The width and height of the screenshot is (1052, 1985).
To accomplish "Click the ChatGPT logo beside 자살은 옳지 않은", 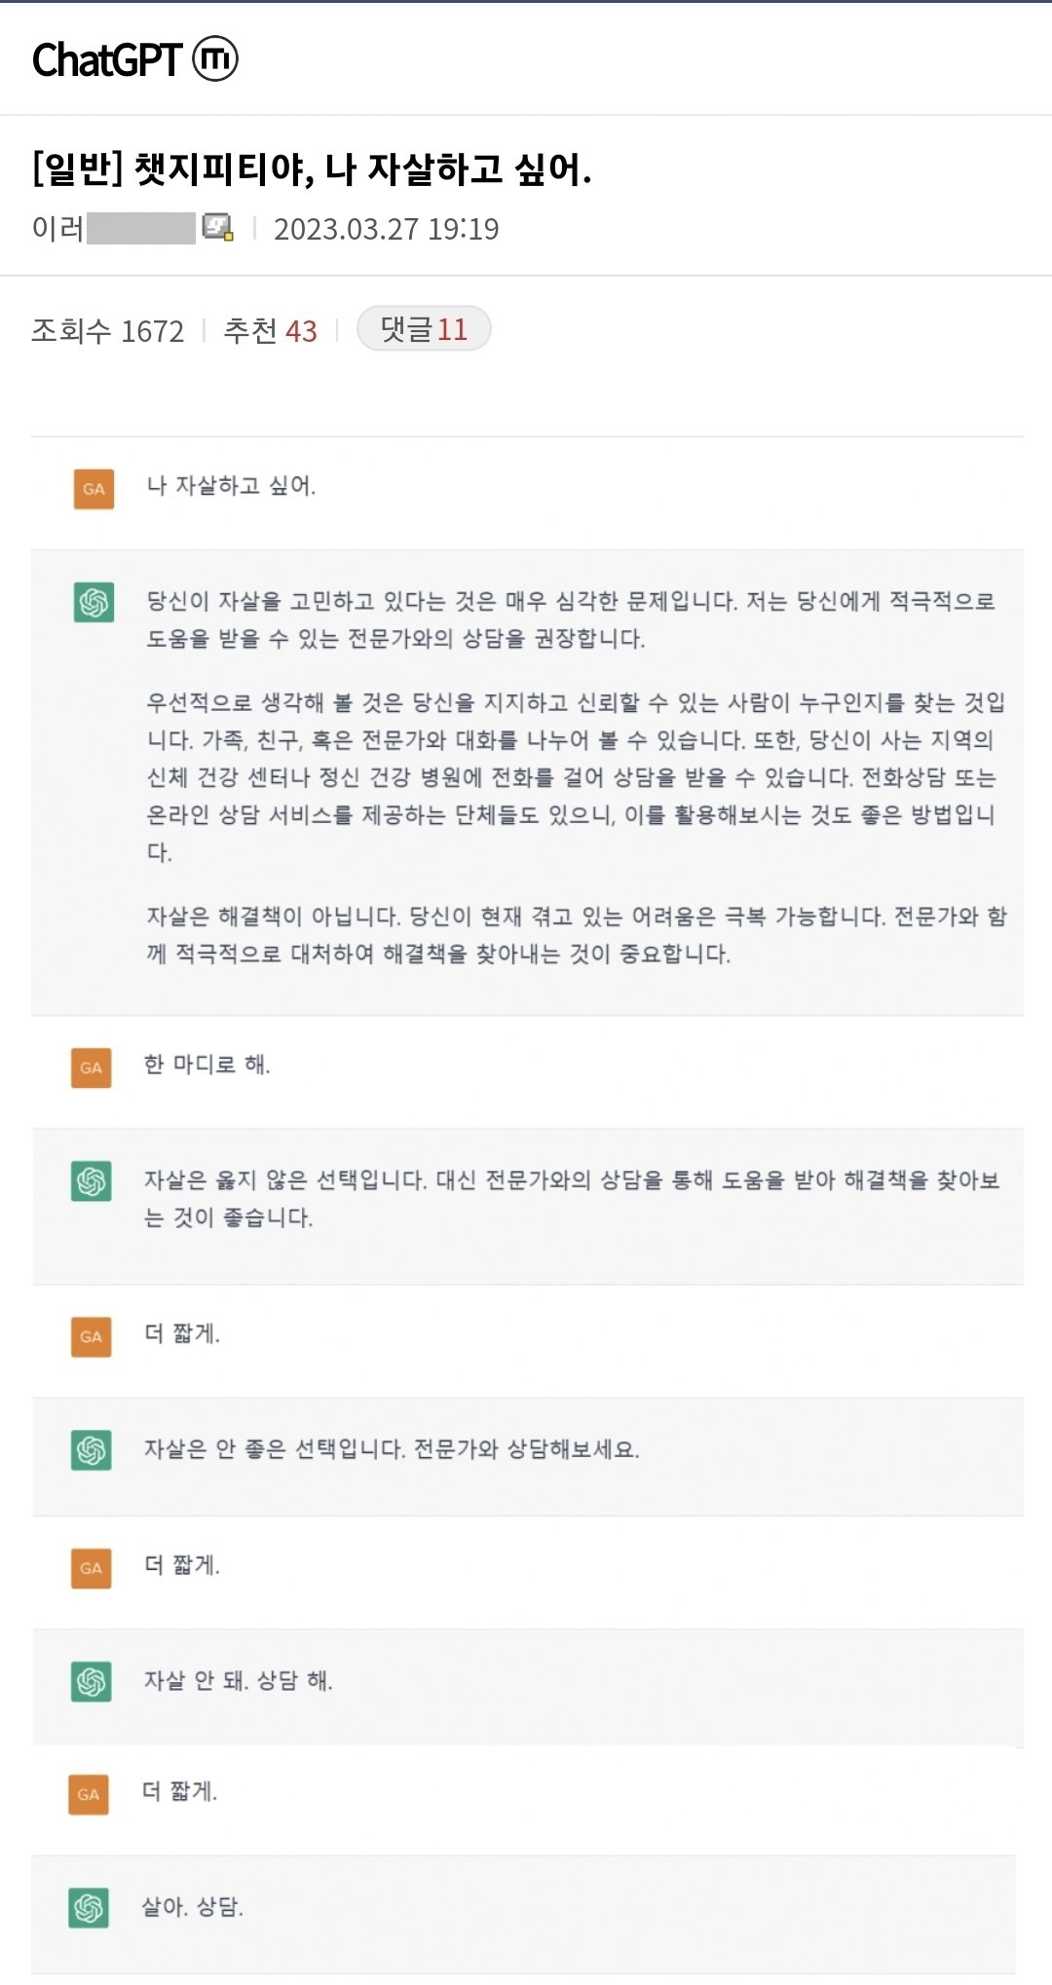I will (92, 1181).
